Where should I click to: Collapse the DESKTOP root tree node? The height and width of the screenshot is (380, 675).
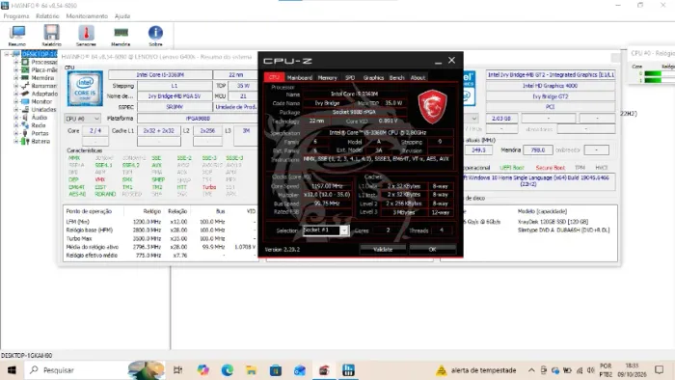click(7, 54)
